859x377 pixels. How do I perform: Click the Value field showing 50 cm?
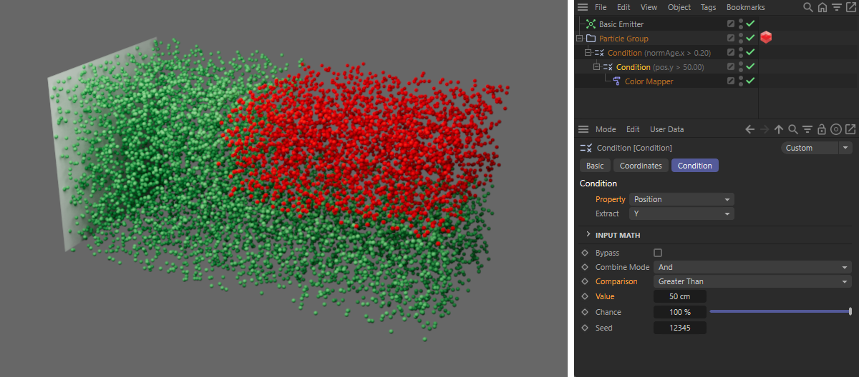pyautogui.click(x=680, y=296)
